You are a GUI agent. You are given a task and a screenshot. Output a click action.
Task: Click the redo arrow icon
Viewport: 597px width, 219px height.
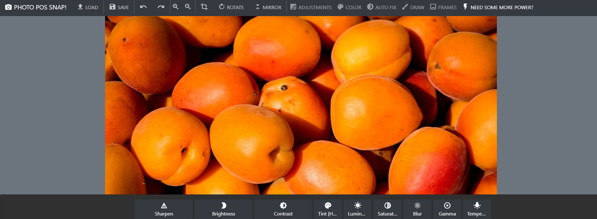point(161,7)
